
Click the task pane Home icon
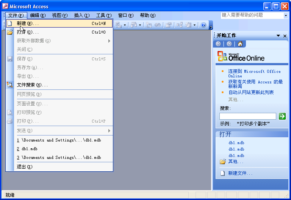(240, 44)
